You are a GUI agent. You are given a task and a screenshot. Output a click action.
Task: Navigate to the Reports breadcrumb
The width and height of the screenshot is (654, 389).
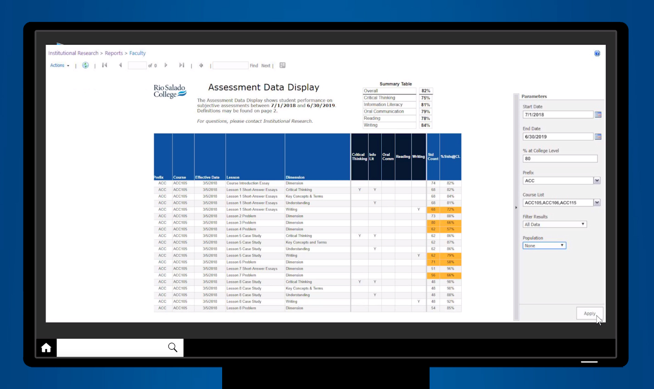click(113, 53)
